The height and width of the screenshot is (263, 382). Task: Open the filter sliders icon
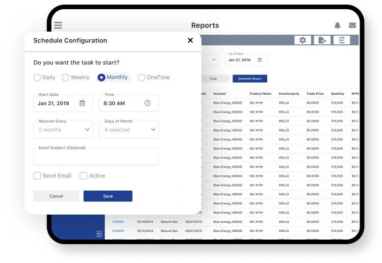[x=342, y=40]
